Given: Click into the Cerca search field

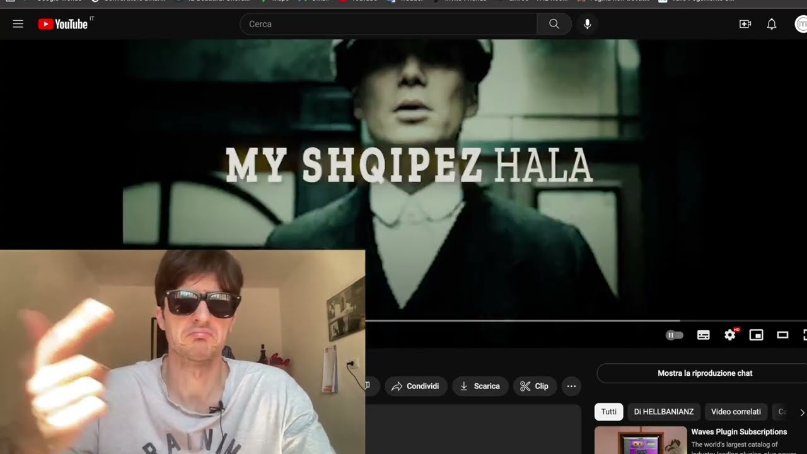Looking at the screenshot, I should (x=388, y=24).
